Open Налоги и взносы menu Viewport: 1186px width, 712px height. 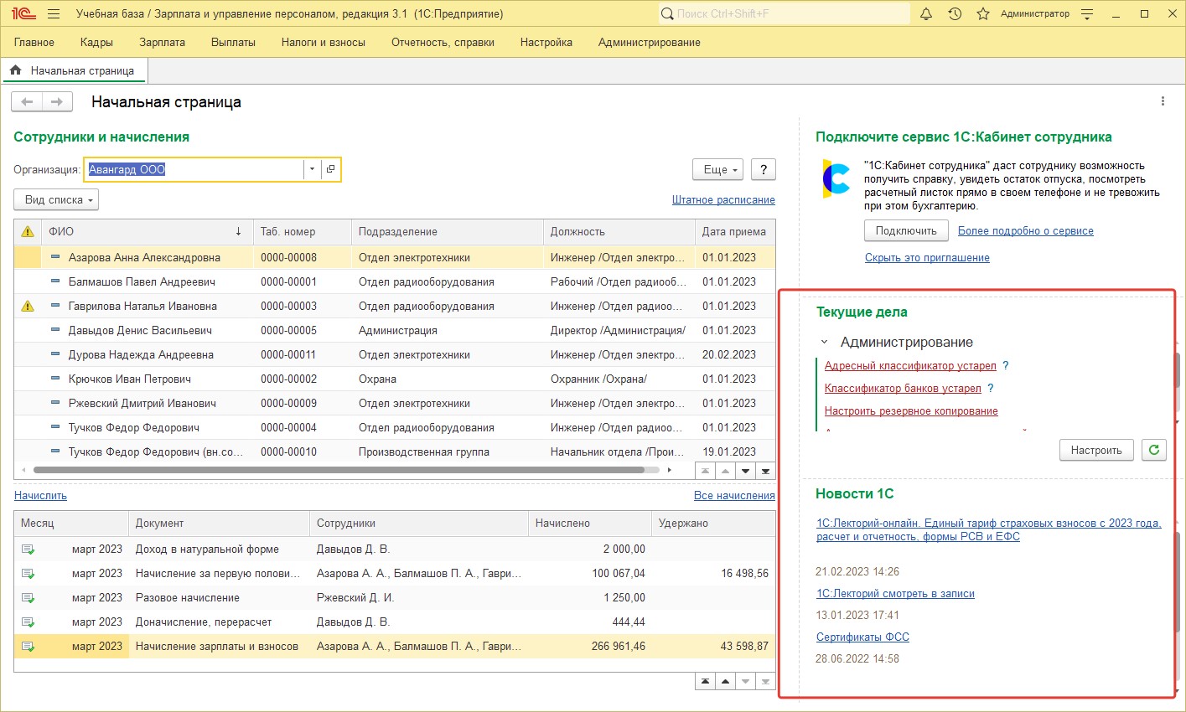coord(324,42)
